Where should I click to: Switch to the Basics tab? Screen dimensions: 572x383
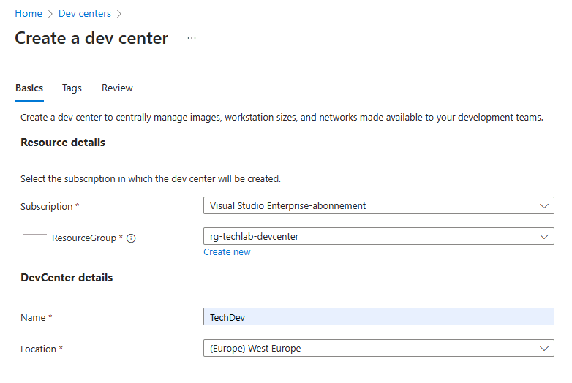[29, 88]
